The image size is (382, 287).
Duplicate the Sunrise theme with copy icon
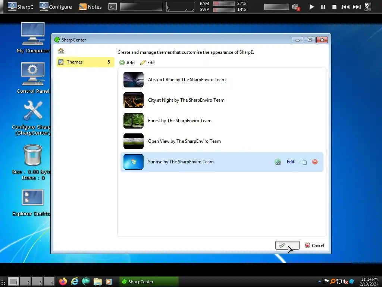pyautogui.click(x=304, y=162)
